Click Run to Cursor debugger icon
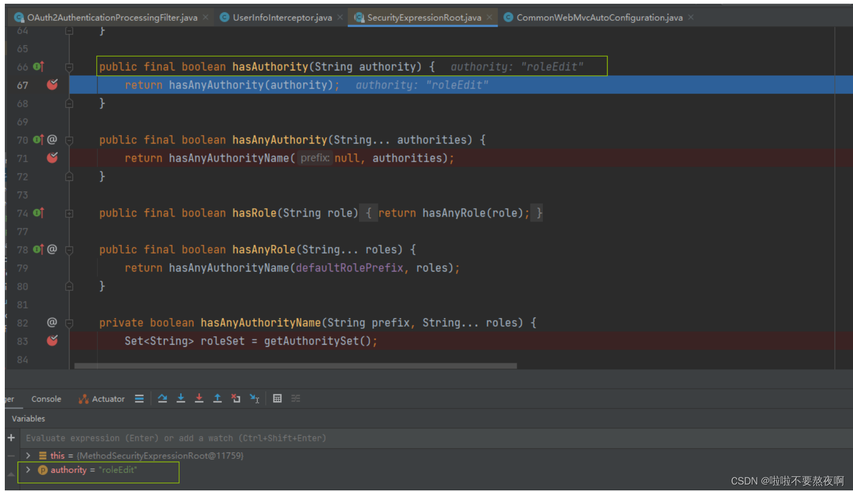This screenshot has width=853, height=492. (254, 399)
